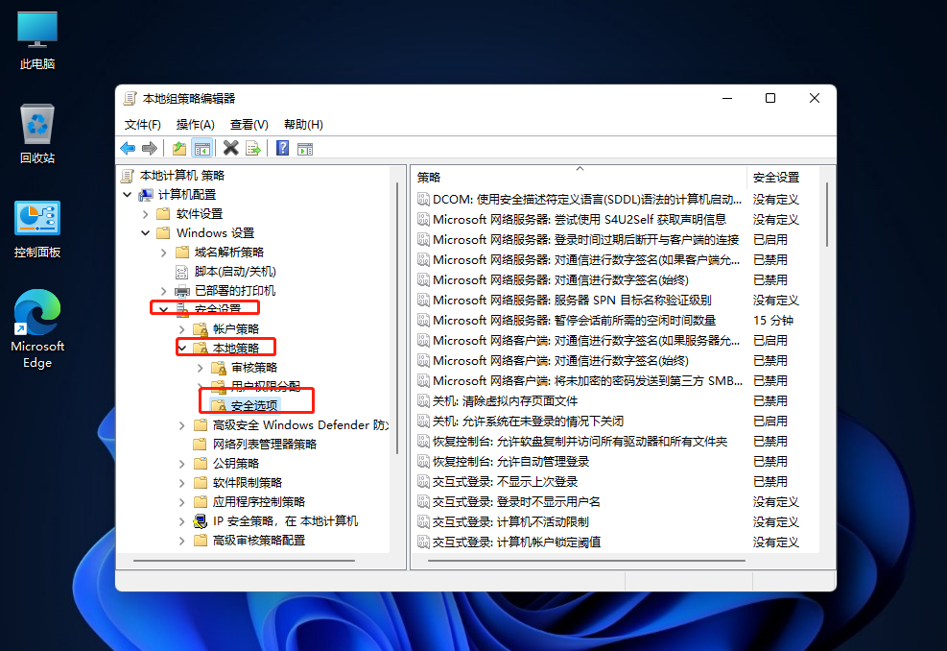This screenshot has height=651, width=947.
Task: Click the policy icon of DCOM row
Action: [x=423, y=199]
